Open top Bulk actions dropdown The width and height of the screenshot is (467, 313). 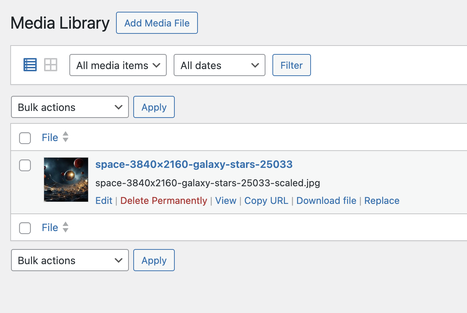70,107
